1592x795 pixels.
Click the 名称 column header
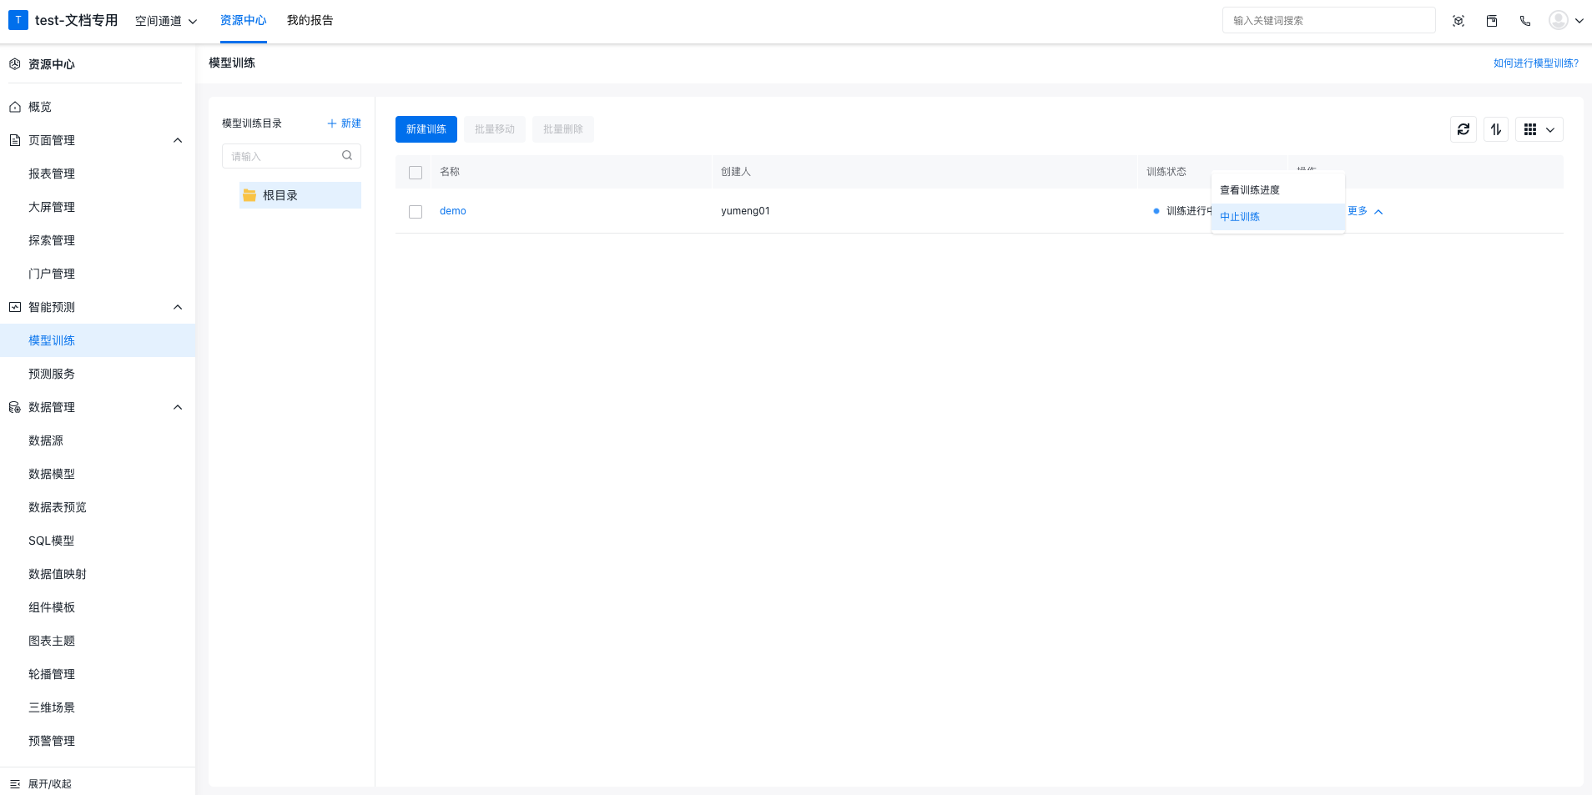point(450,172)
